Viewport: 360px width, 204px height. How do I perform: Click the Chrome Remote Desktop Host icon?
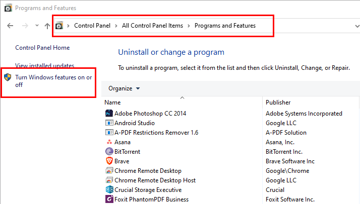(109, 180)
